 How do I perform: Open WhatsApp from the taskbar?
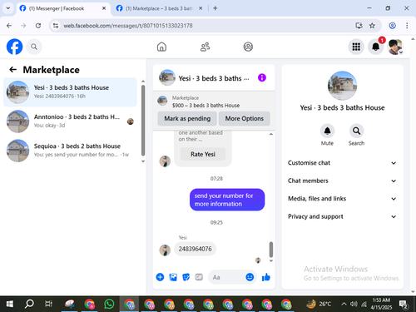coord(109,304)
